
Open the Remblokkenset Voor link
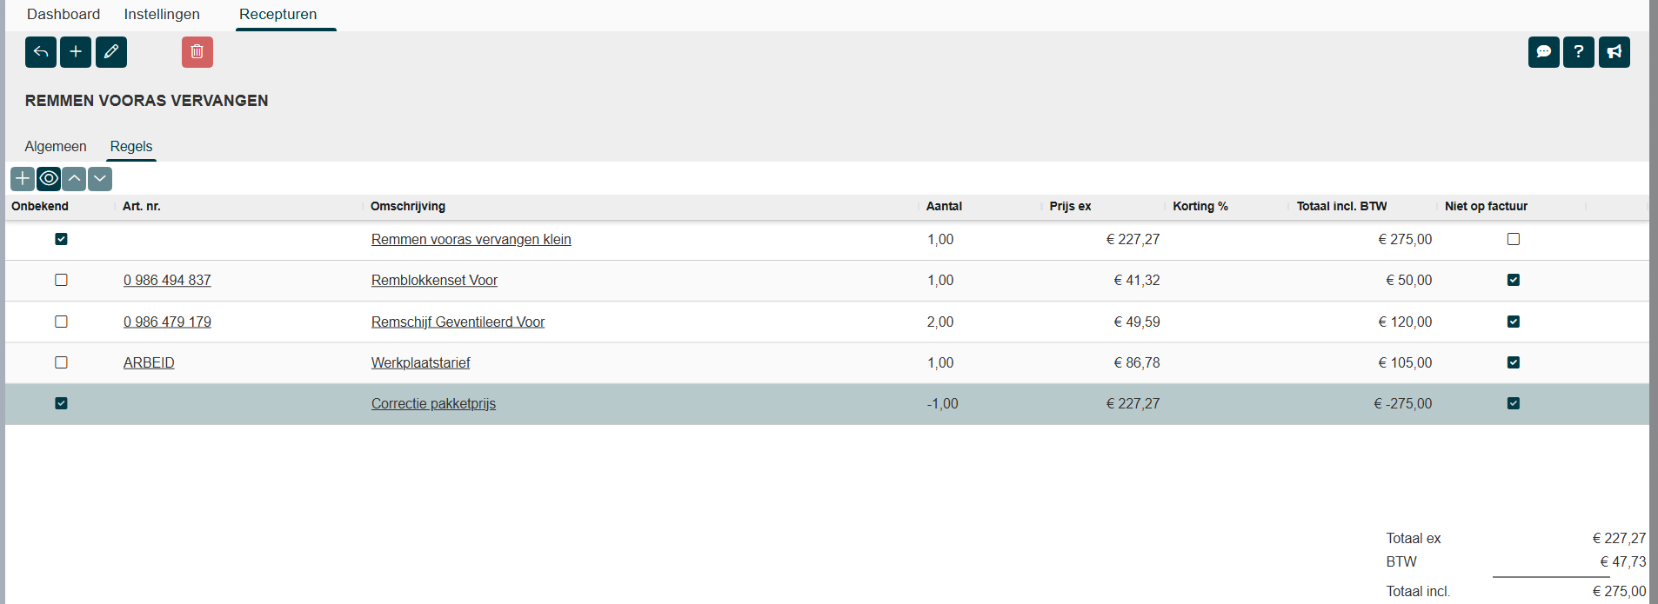[x=434, y=280]
